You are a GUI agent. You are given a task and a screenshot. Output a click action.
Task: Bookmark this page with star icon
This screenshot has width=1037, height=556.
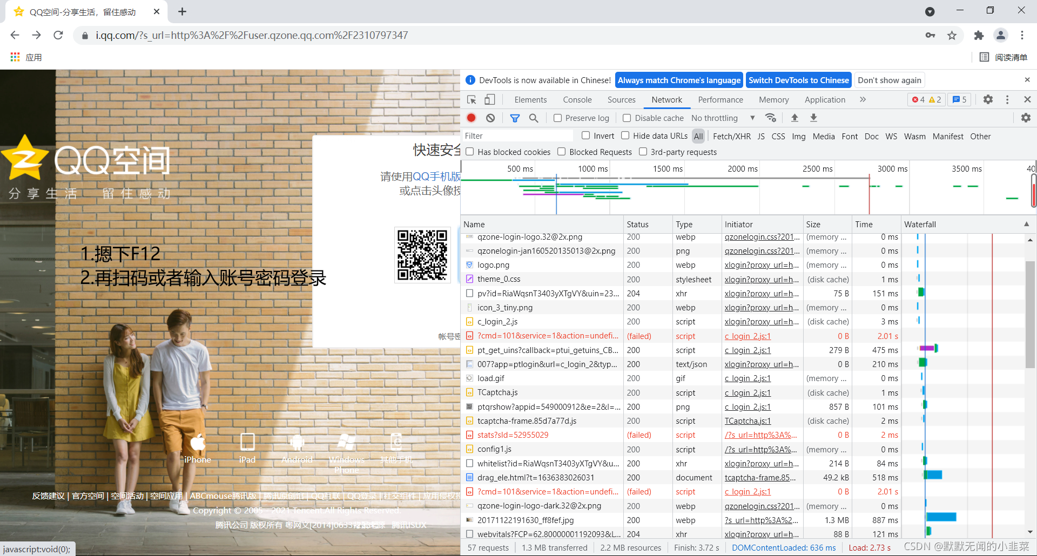pyautogui.click(x=952, y=36)
